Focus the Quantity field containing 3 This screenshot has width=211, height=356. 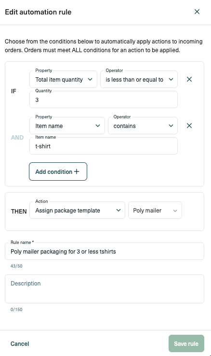click(x=104, y=100)
